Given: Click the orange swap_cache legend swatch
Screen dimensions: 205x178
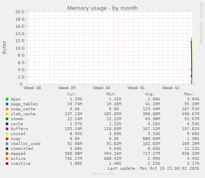Looking at the screenshot, I should pos(7,109).
